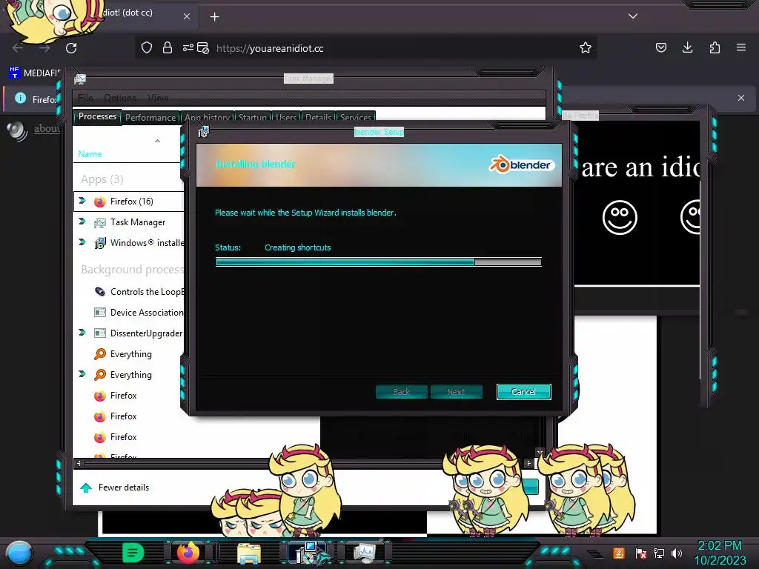Image resolution: width=759 pixels, height=569 pixels.
Task: Close the idiot (dot cc) tab
Action: [187, 16]
